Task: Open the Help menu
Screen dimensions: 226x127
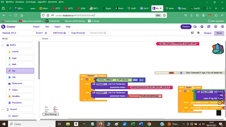Action: tap(68, 27)
